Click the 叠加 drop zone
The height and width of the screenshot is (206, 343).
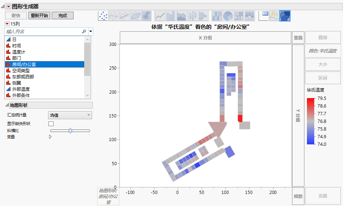[323, 38]
